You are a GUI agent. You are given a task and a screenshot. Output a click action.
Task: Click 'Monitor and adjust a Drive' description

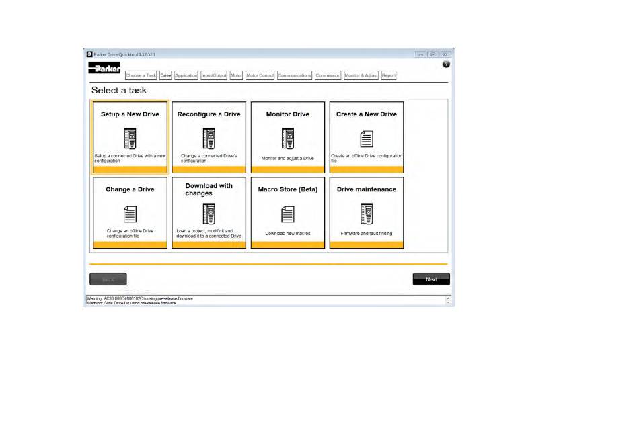pos(288,159)
